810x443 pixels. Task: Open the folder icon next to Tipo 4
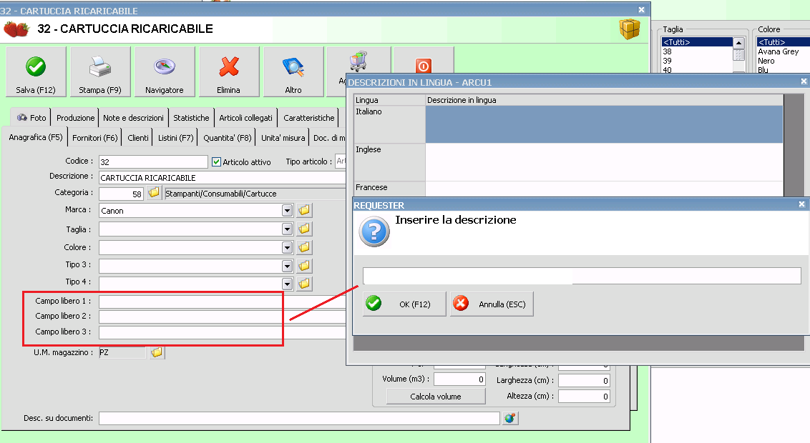pos(304,283)
